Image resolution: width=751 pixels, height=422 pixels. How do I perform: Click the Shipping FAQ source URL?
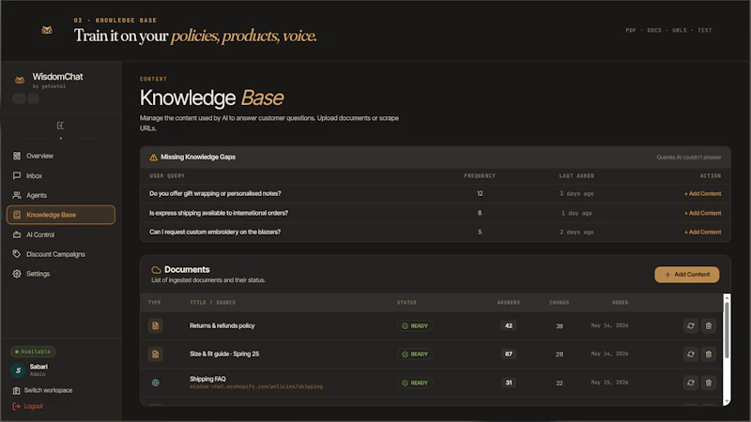coord(256,386)
